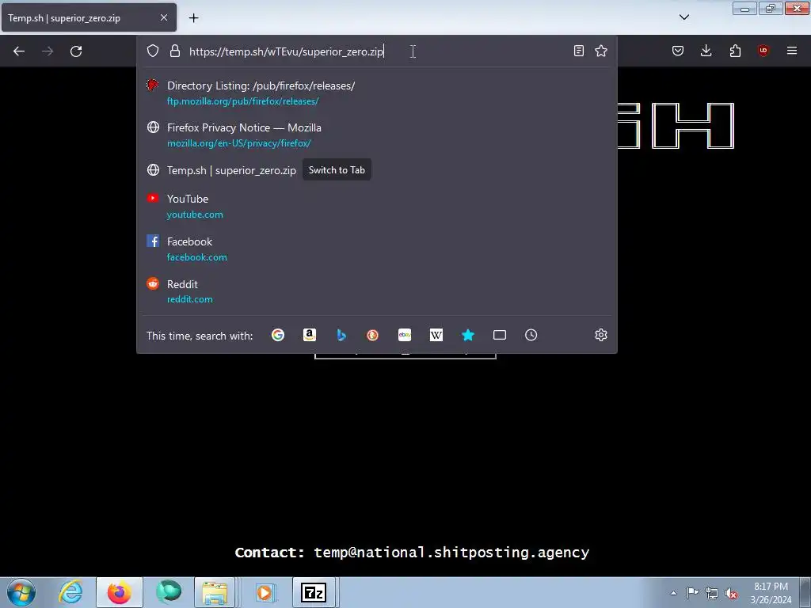Search bookmarks with star icon

(468, 335)
